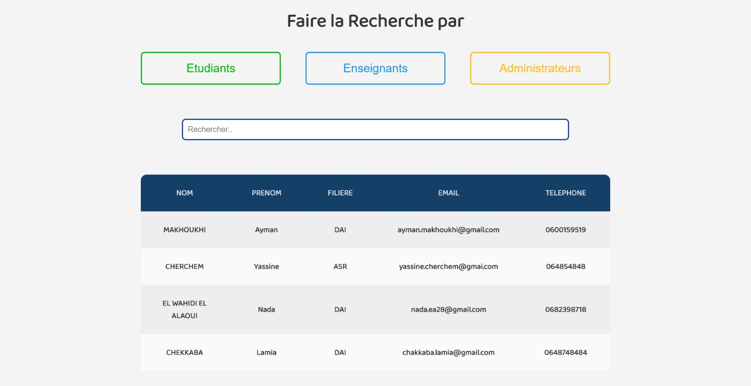Click the PRENOM column header

[x=266, y=193]
